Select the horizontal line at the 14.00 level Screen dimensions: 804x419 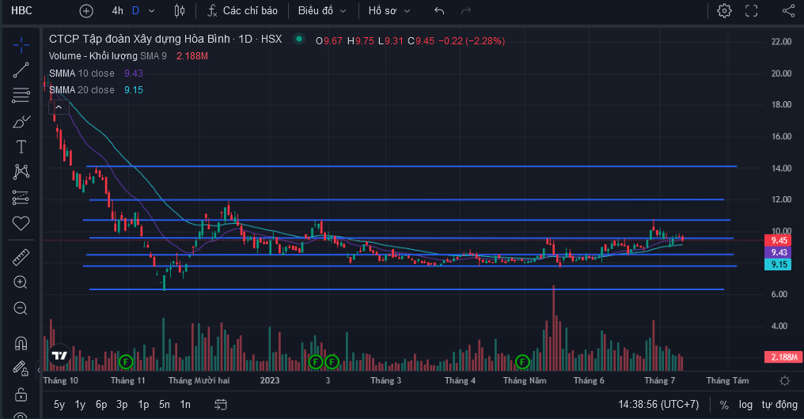click(411, 167)
